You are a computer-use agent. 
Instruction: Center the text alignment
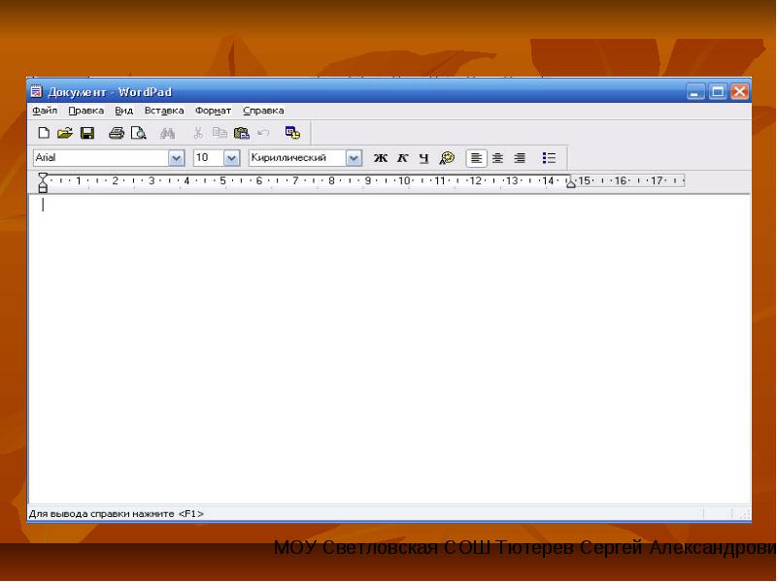coord(497,158)
